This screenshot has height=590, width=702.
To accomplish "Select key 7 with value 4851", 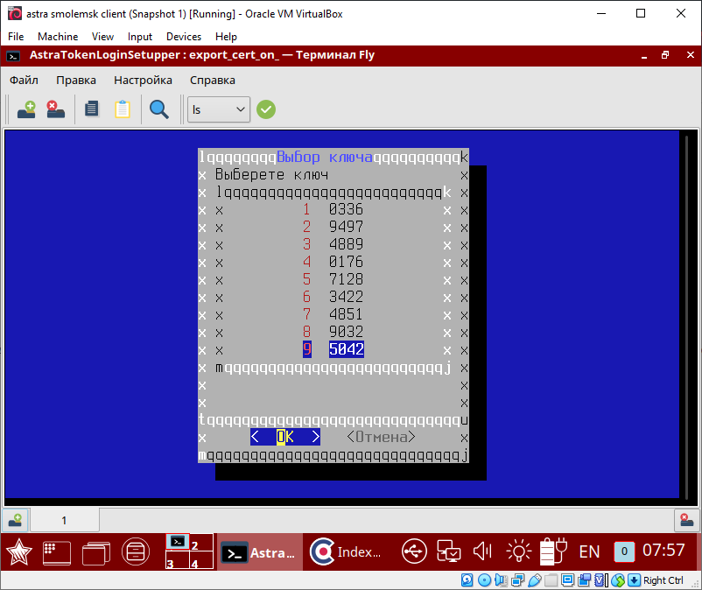I will [x=333, y=314].
